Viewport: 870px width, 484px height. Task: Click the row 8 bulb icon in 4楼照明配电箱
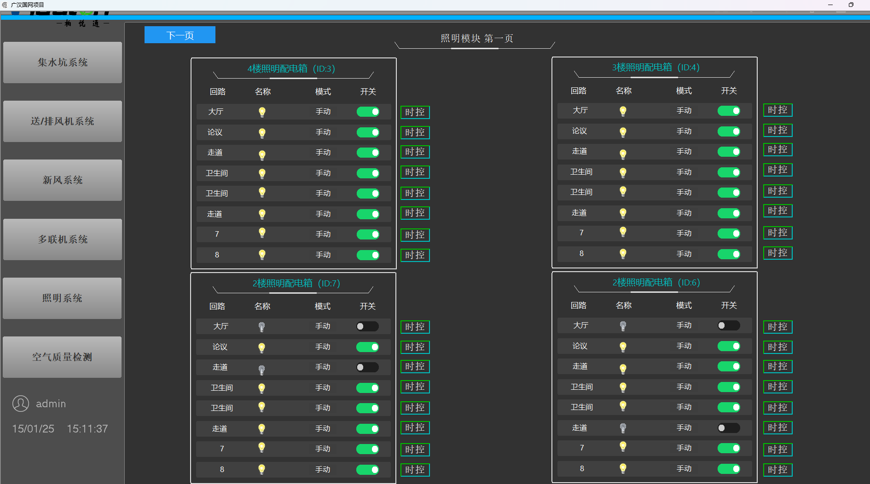click(262, 255)
